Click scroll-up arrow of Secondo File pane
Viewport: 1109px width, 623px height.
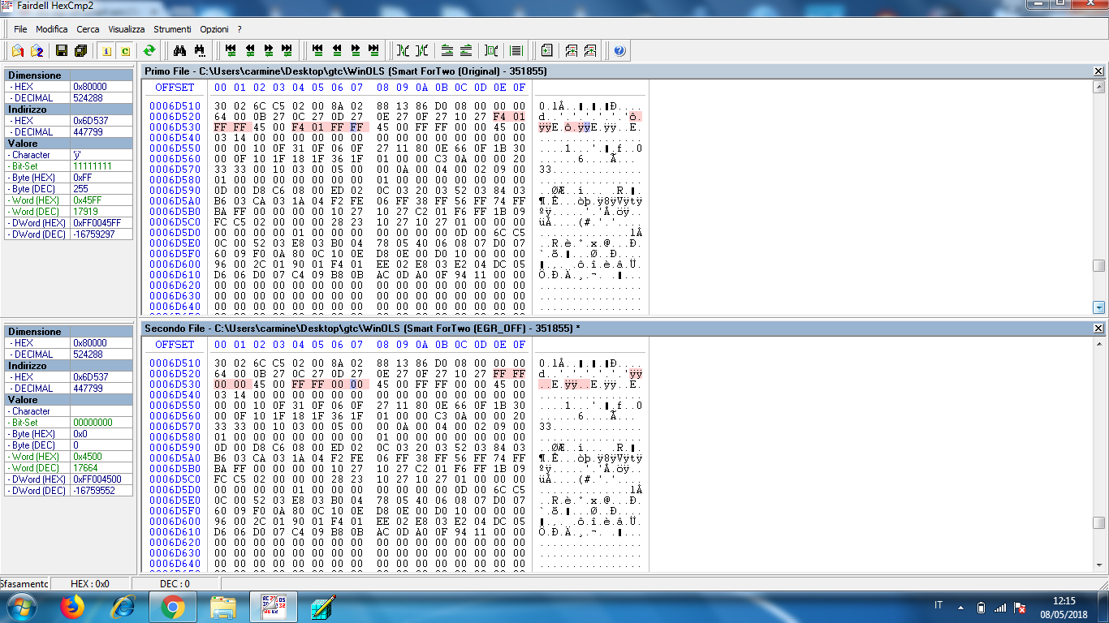tap(1098, 344)
